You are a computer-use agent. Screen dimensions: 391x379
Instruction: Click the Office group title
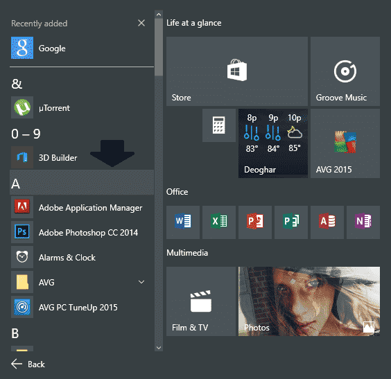(x=177, y=192)
